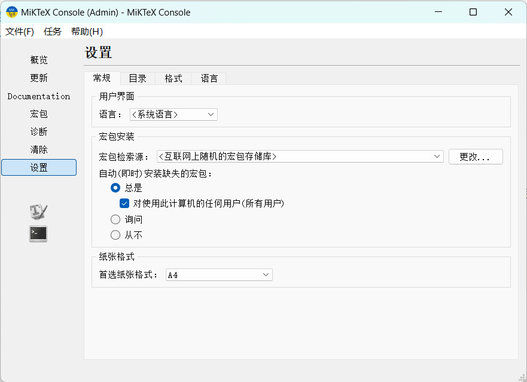Launch TeXworks editor icon in sidebar
The width and height of the screenshot is (527, 382).
38,212
